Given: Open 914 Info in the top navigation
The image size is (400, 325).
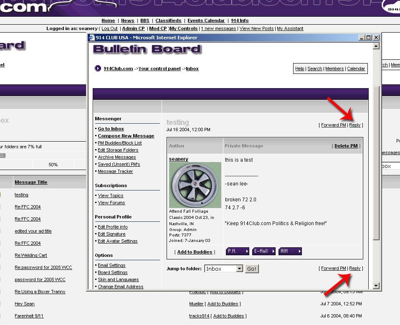Looking at the screenshot, I should click(x=240, y=21).
